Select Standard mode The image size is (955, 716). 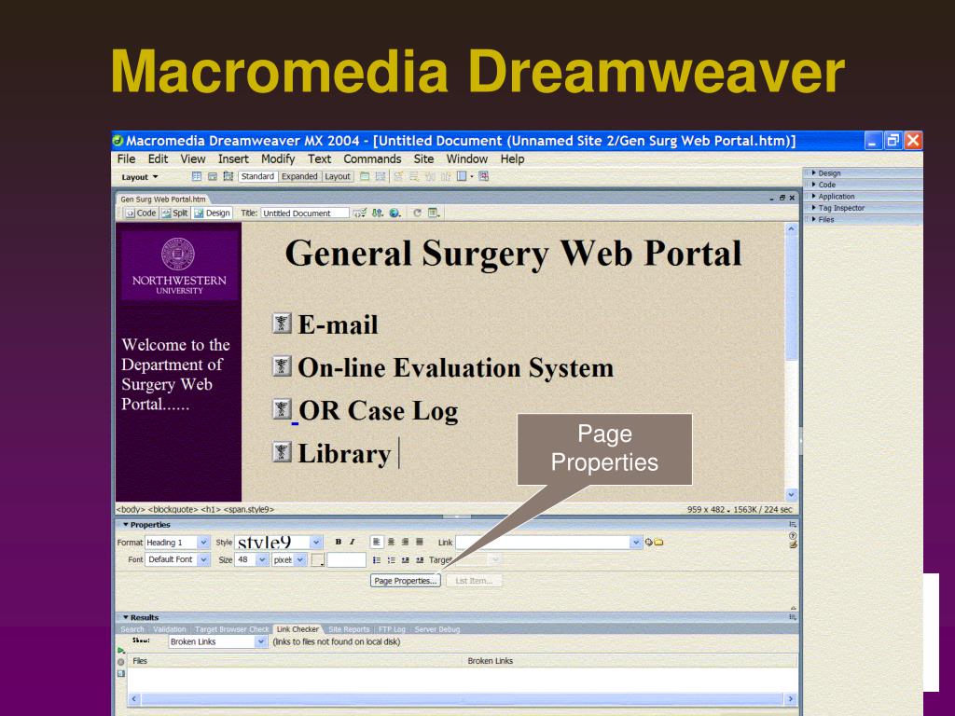(257, 176)
